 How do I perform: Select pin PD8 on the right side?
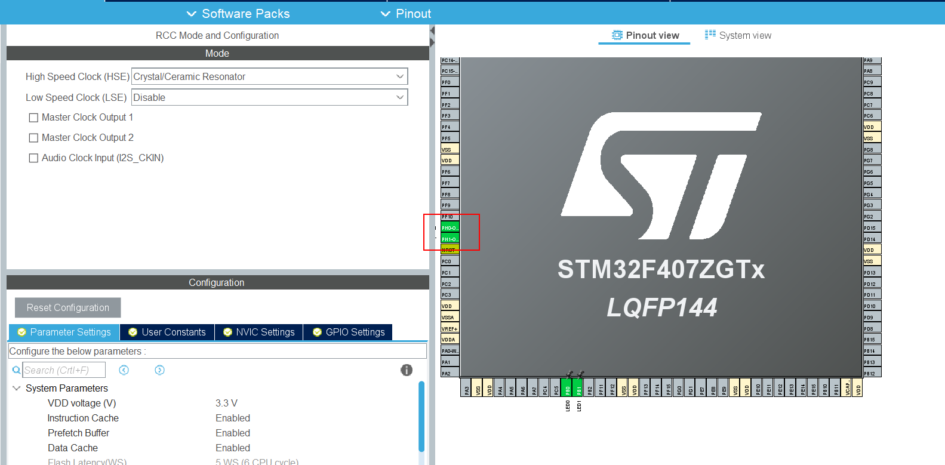[x=872, y=328]
